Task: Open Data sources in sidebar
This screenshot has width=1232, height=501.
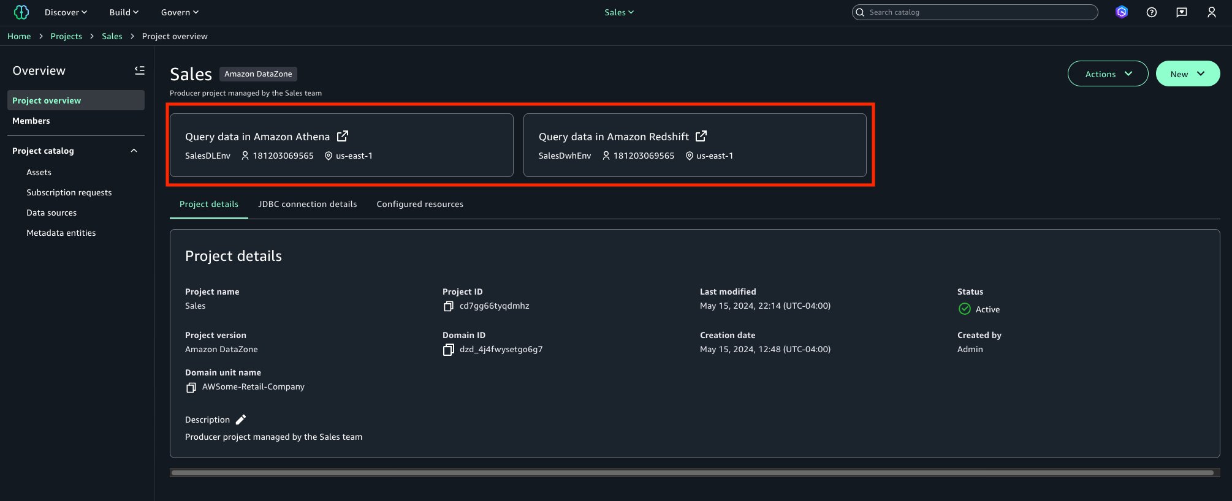Action: pos(51,213)
